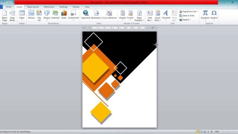238x134 pixels.
Task: Select the small white outline diamond
Action: click(x=120, y=68)
